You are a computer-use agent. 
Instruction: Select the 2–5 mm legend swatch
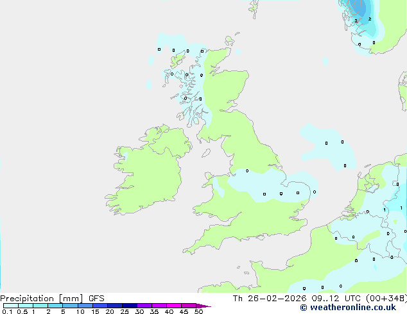(55, 306)
